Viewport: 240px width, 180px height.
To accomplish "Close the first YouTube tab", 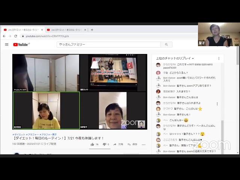I will tap(42, 30).
